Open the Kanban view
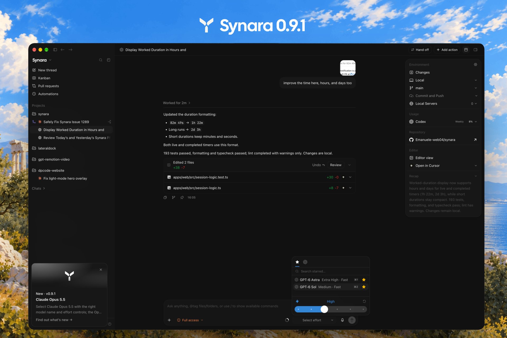Viewport: 507px width, 338px height. [x=44, y=78]
